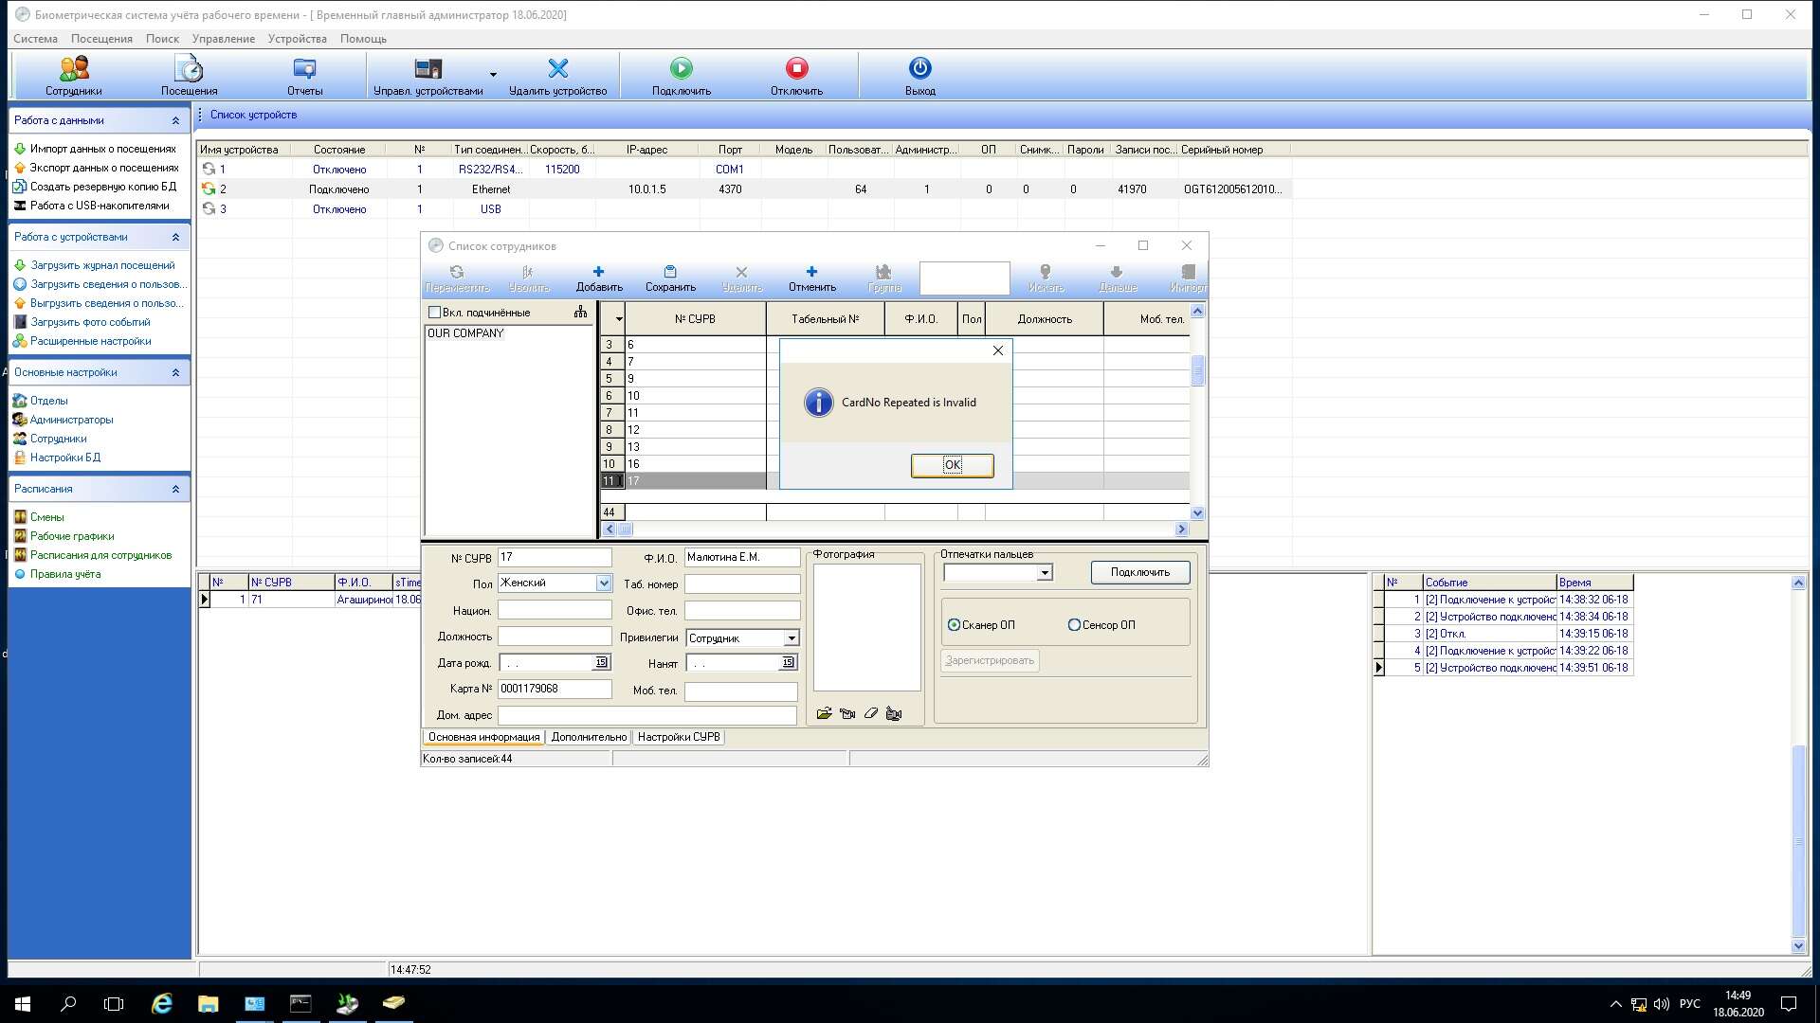Image resolution: width=1820 pixels, height=1023 pixels.
Task: Open Рабочие графики in the sidebar
Action: tap(71, 536)
